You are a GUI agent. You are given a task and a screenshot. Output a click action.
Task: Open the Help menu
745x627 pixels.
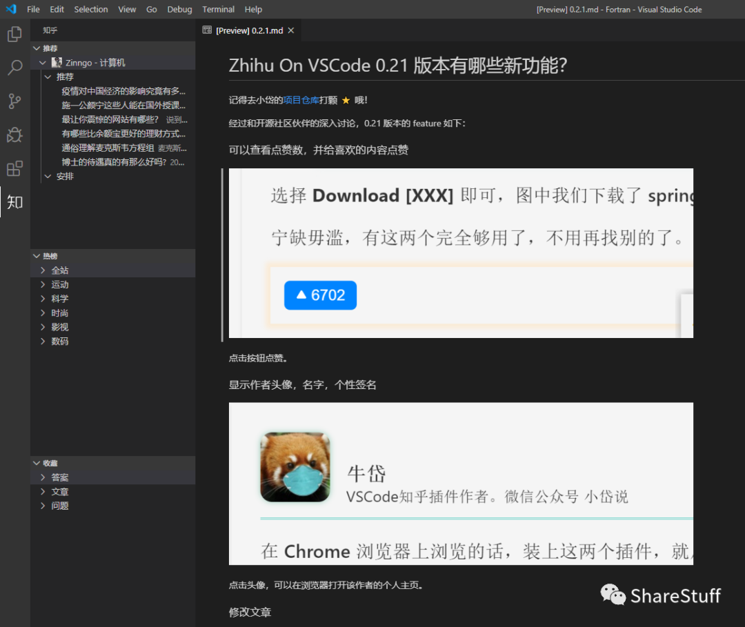pos(253,9)
